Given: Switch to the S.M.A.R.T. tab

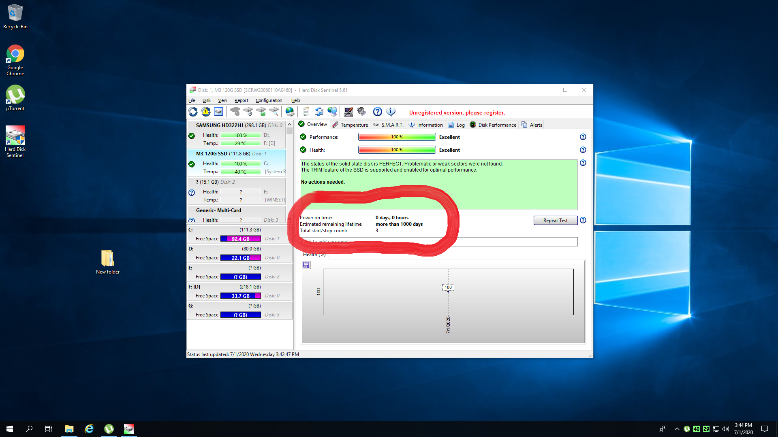Looking at the screenshot, I should tap(388, 125).
